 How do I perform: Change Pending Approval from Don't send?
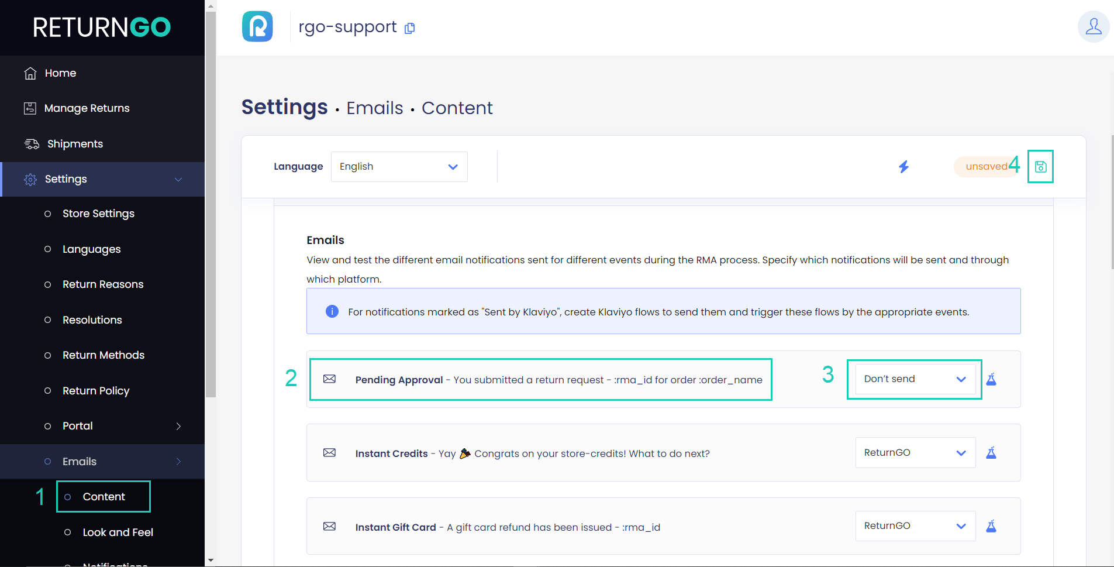(x=913, y=379)
